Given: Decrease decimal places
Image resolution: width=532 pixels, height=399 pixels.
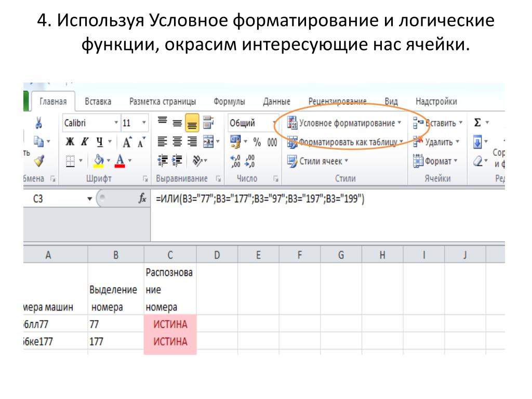Looking at the screenshot, I should (250, 161).
